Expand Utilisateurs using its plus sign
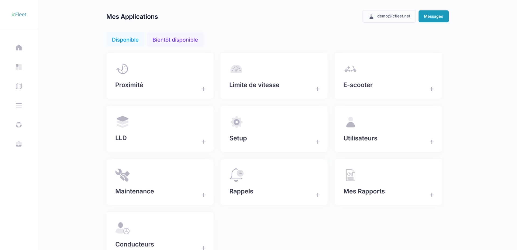This screenshot has height=250, width=517. (x=432, y=142)
